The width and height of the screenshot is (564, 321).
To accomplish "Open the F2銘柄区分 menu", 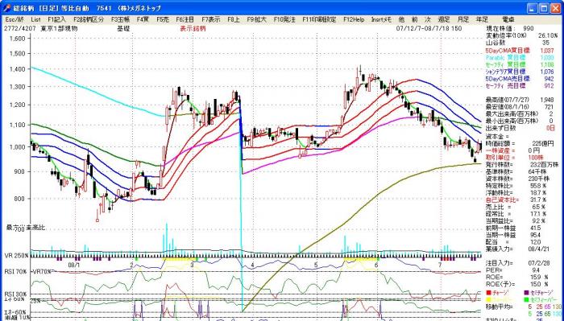I will coord(89,20).
